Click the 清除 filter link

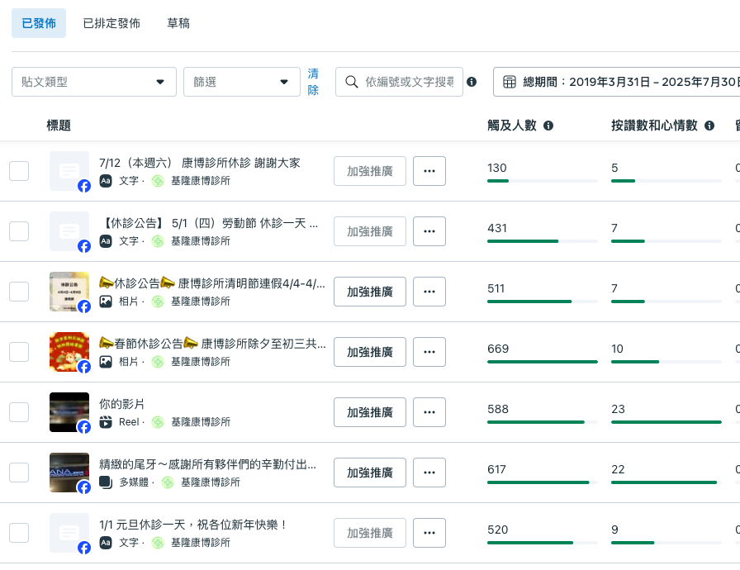[313, 82]
